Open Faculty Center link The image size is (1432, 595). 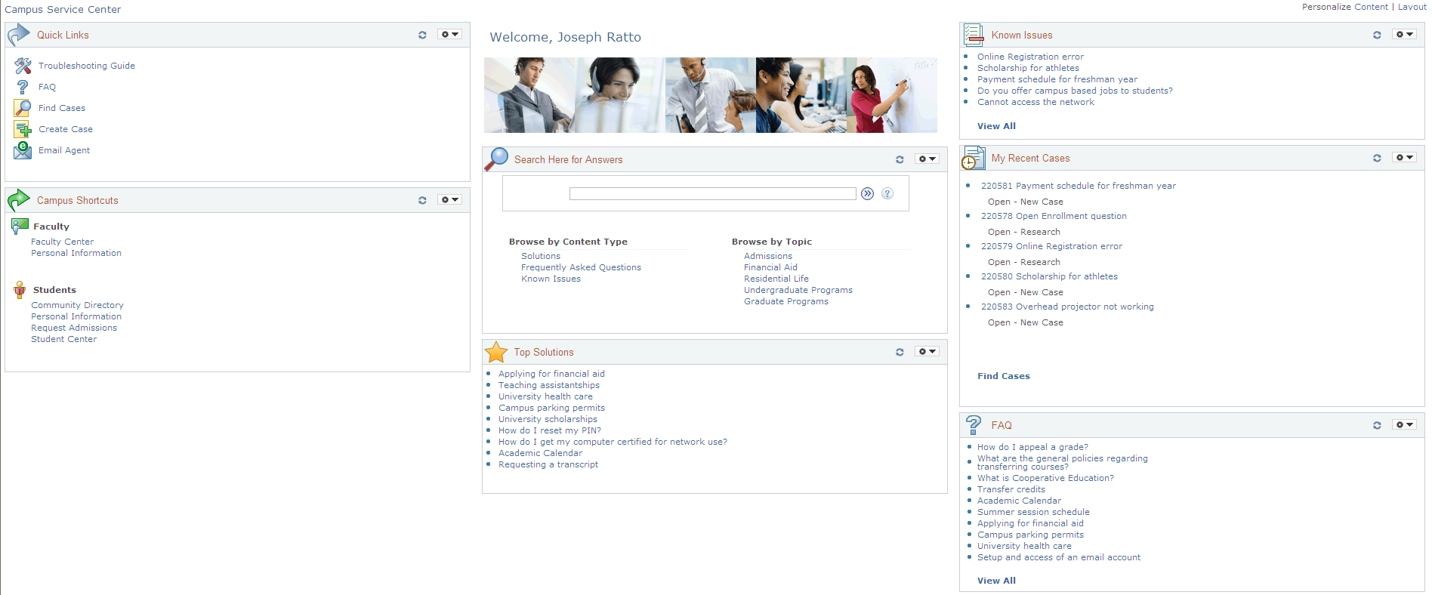click(x=62, y=242)
